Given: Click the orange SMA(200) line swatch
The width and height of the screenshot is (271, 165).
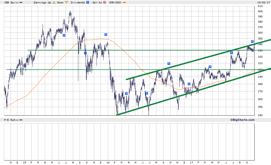Looking at the screenshot, I should point(124,3).
